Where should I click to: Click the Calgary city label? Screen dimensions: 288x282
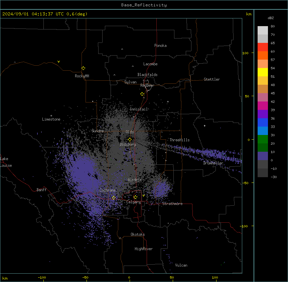[x=134, y=202]
